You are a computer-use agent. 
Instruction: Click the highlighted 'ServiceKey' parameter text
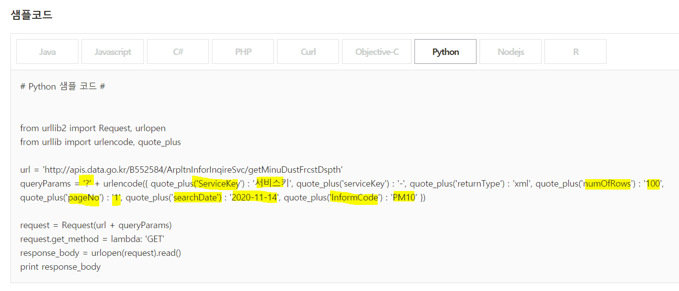click(x=218, y=184)
